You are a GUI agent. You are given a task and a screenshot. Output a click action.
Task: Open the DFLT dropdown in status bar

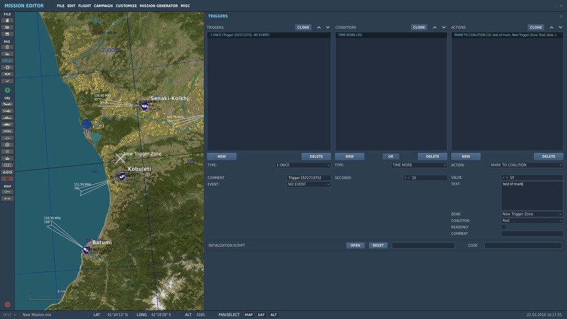click(10, 315)
